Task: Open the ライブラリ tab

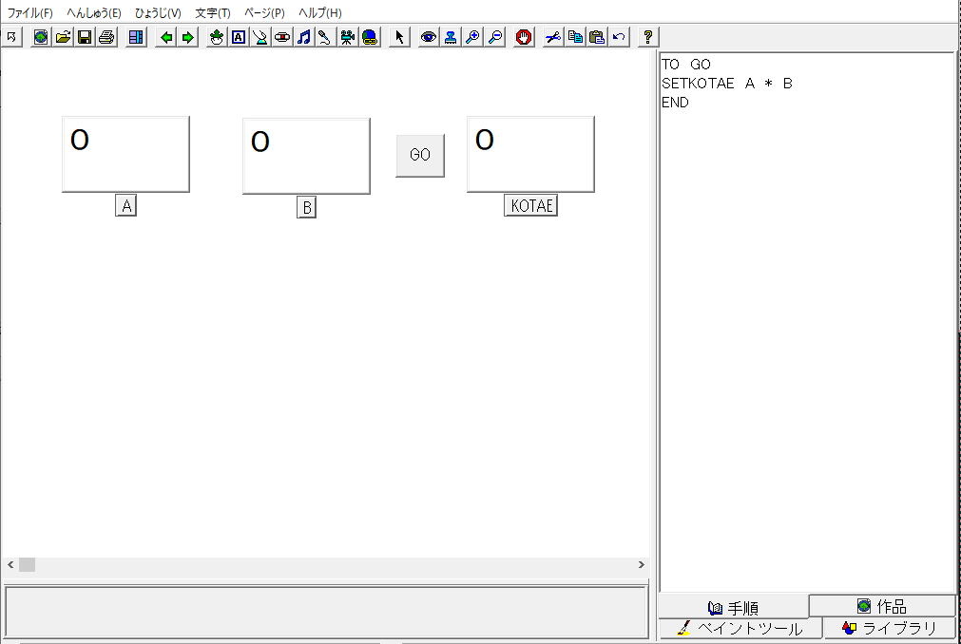Action: [x=889, y=629]
